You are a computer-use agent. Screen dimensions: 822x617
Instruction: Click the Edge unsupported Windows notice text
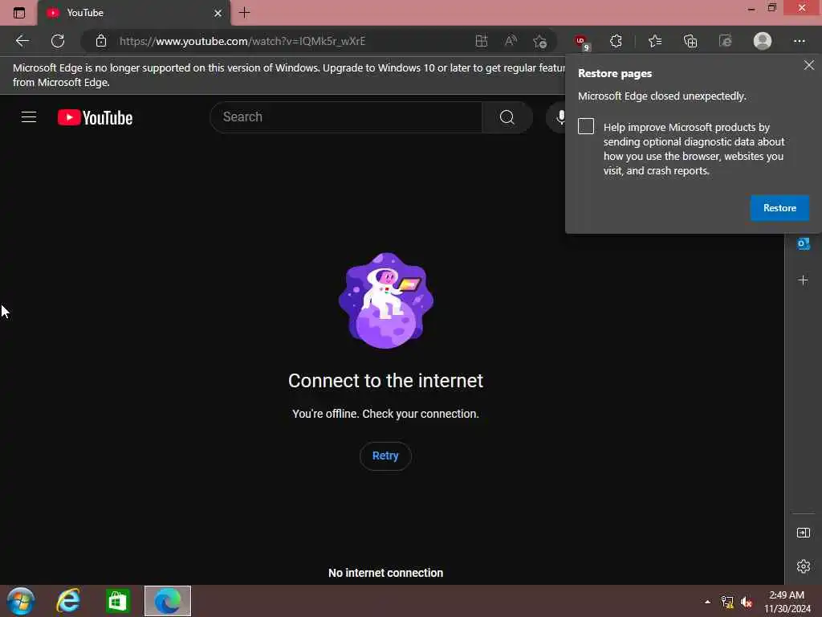[289, 75]
